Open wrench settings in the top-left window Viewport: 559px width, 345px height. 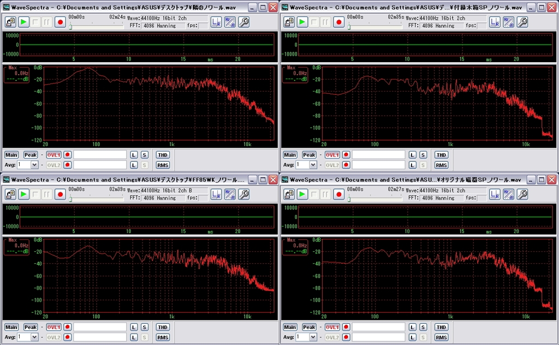pyautogui.click(x=244, y=22)
